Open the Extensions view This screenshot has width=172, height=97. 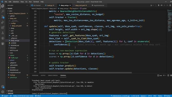pos(3,27)
